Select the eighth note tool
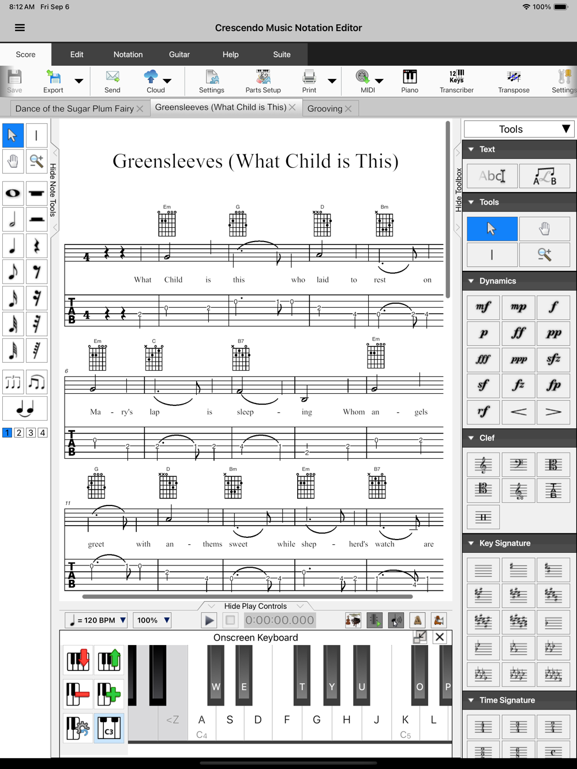The image size is (577, 769). point(13,272)
